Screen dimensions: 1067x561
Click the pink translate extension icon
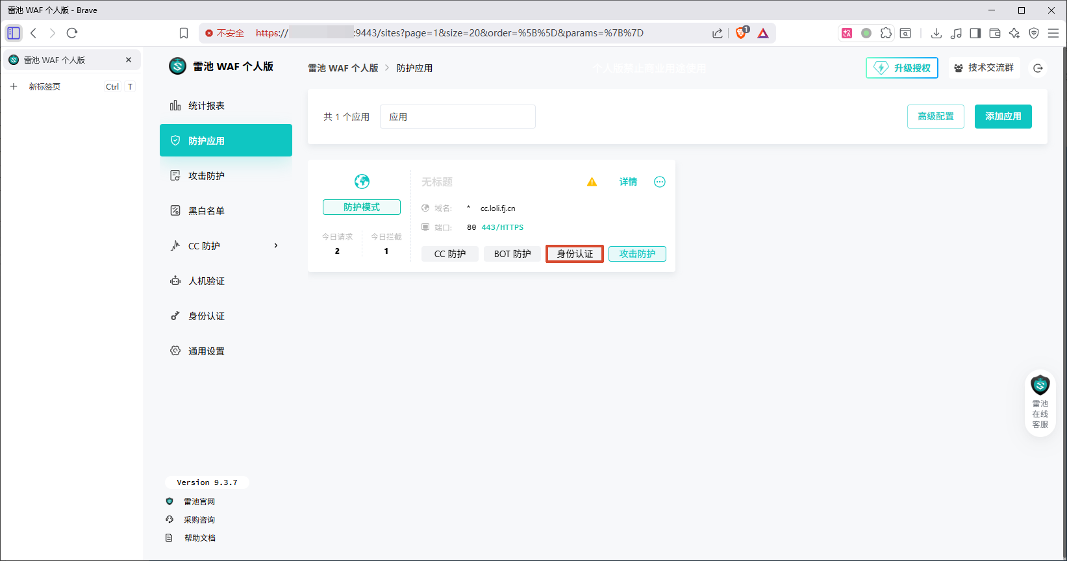pyautogui.click(x=847, y=33)
